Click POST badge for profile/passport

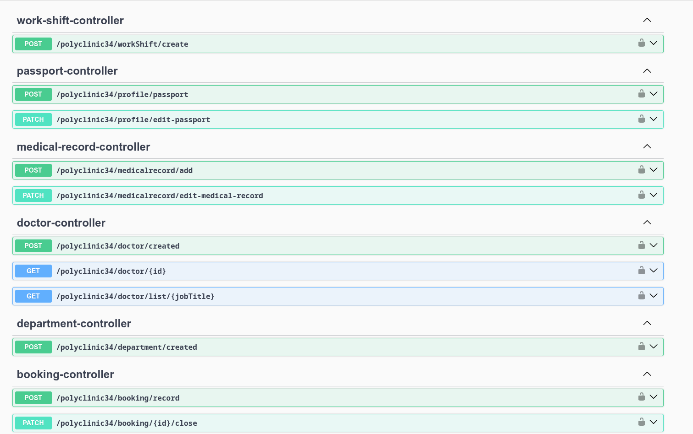tap(33, 94)
